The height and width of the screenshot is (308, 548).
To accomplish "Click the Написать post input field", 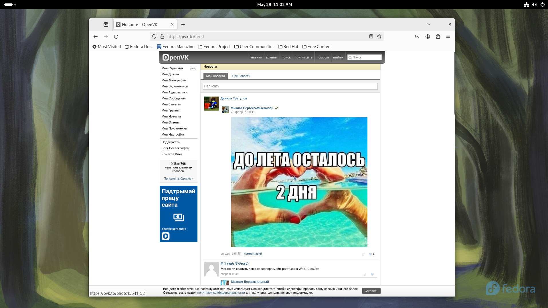I will pos(290,86).
